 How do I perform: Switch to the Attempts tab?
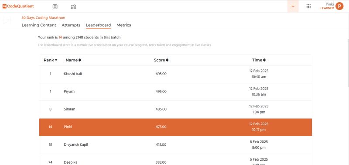tap(71, 25)
